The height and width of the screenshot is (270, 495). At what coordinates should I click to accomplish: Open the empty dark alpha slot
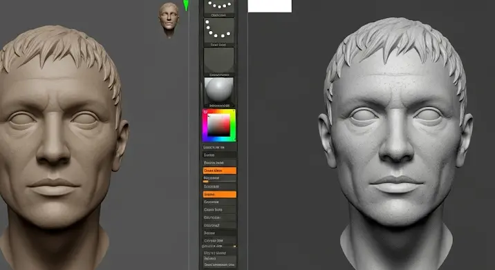(218, 60)
